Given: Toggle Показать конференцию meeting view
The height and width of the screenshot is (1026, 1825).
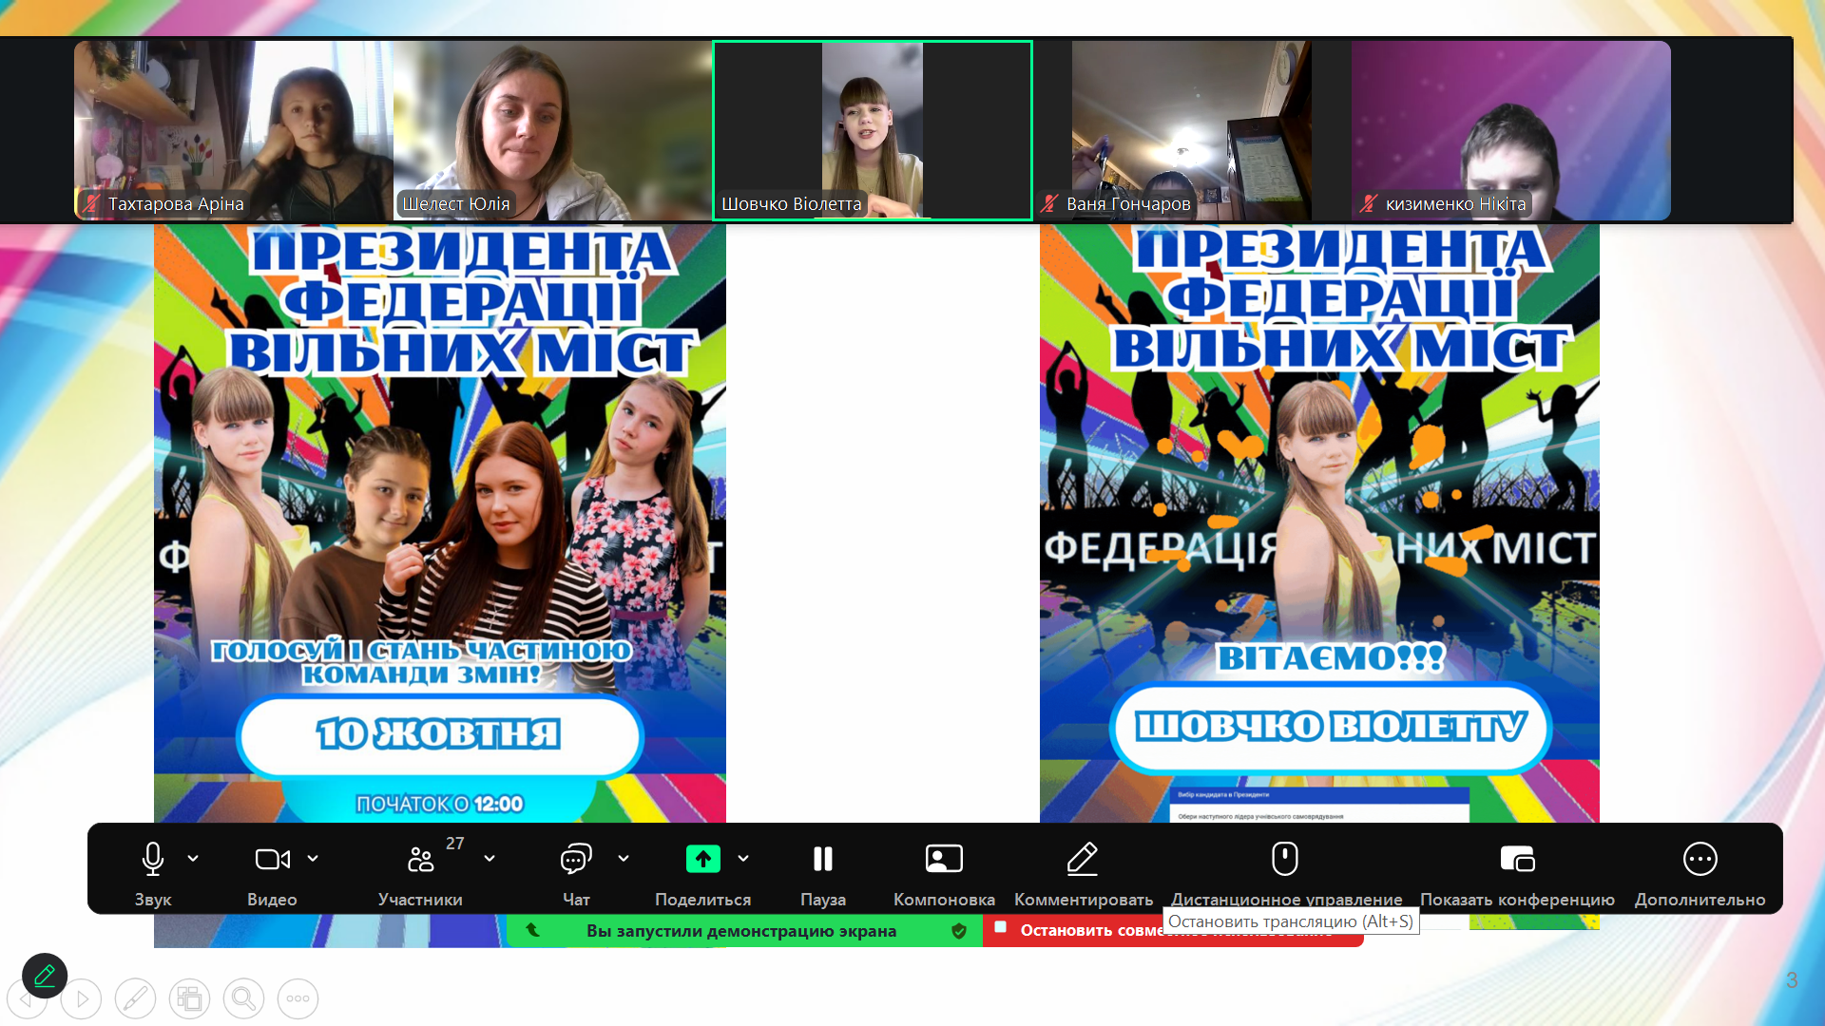Looking at the screenshot, I should tap(1517, 860).
